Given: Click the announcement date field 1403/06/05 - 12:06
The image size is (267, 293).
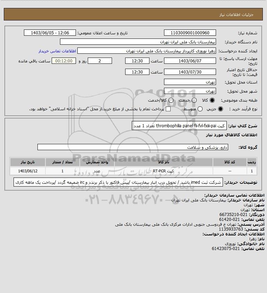Looking at the screenshot, I should click(x=50, y=33).
